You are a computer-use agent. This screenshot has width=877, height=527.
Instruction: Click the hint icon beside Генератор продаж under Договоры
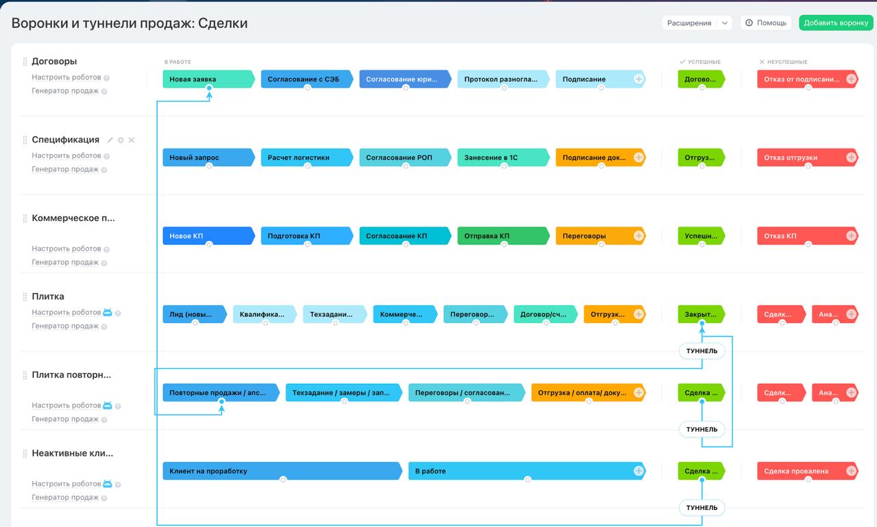(105, 92)
